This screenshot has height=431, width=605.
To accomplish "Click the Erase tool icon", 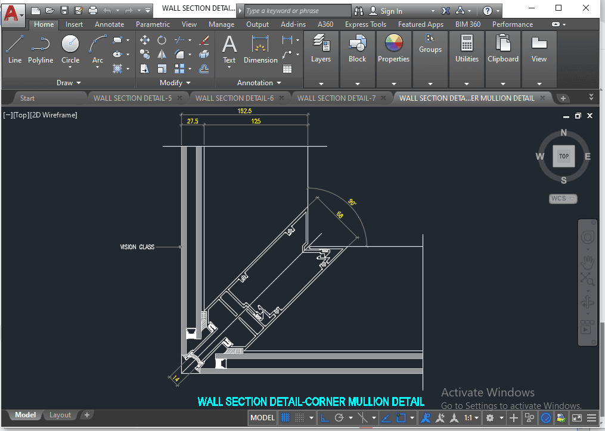I will [204, 40].
